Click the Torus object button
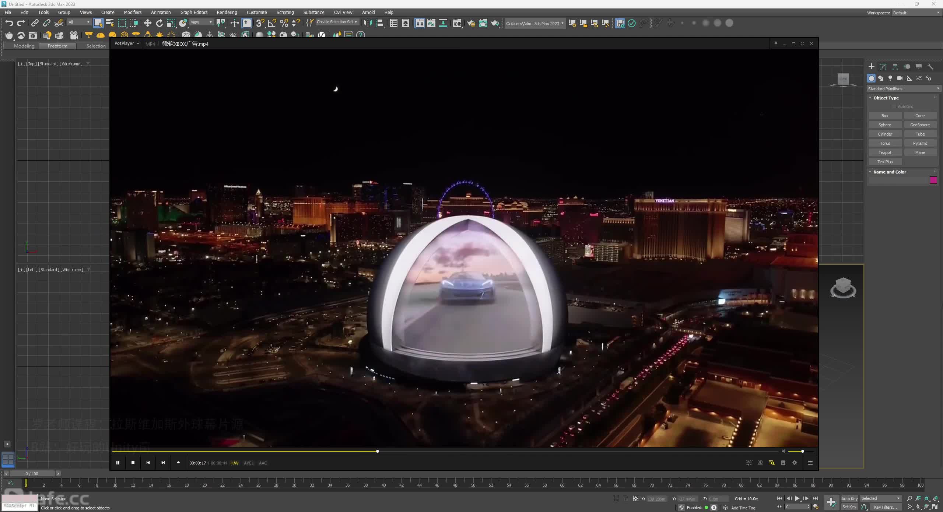The image size is (943, 512). tap(885, 143)
